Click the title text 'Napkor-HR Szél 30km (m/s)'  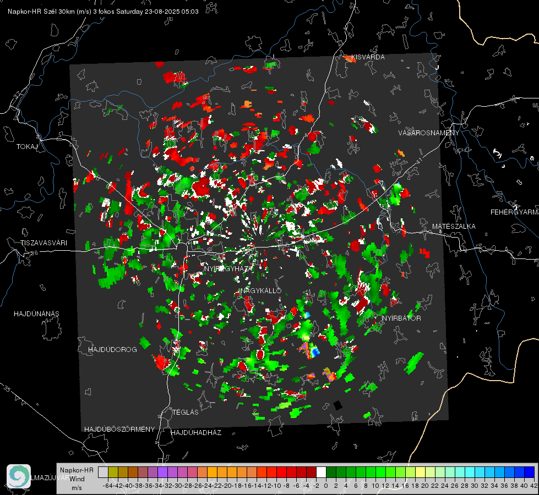coord(50,12)
